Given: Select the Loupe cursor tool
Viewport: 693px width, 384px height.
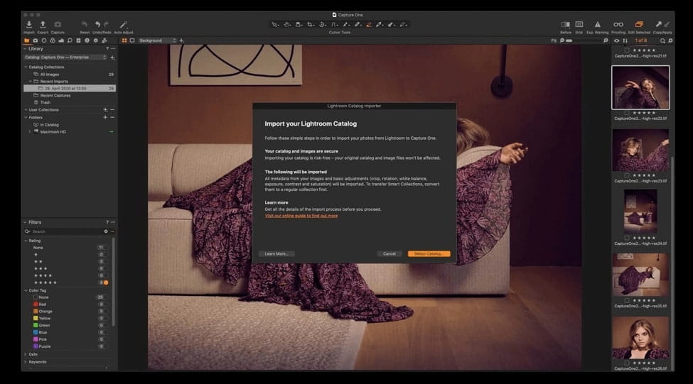Looking at the screenshot, I should click(299, 25).
